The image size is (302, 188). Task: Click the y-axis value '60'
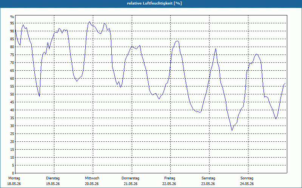12,79
